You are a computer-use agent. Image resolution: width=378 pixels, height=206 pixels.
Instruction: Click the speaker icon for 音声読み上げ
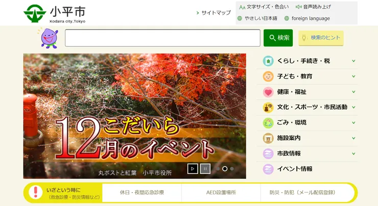[x=298, y=7]
